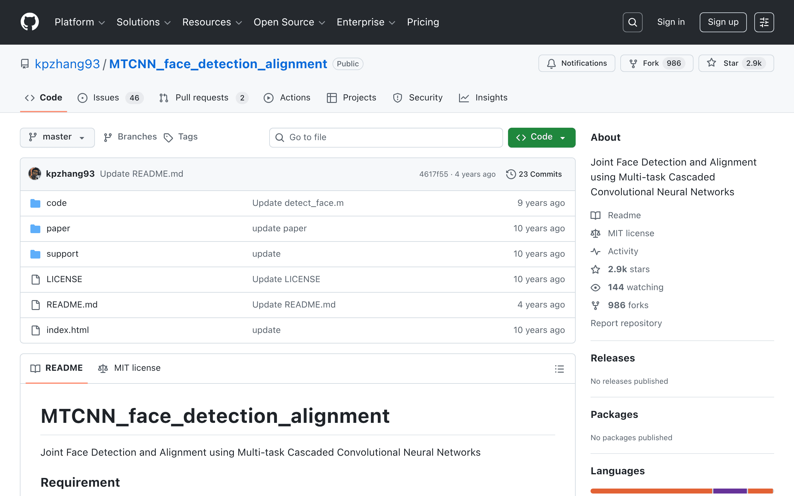The width and height of the screenshot is (794, 496).
Task: Click the GitHub Octocat logo
Action: pos(29,22)
